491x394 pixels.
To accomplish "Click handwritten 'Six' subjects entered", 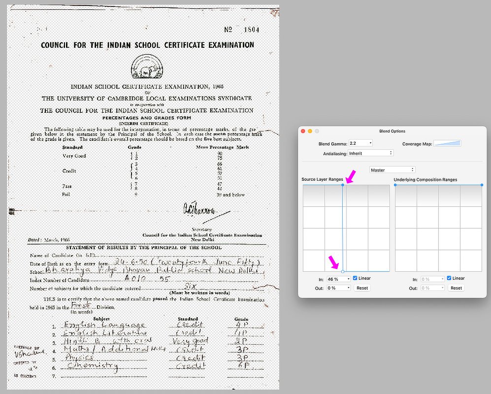I will (x=190, y=286).
